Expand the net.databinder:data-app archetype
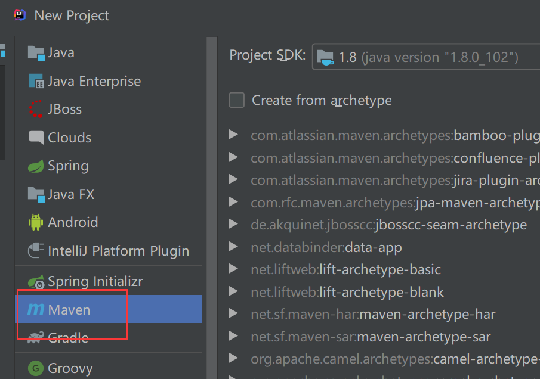540x379 pixels. (x=234, y=247)
